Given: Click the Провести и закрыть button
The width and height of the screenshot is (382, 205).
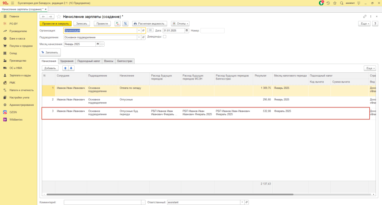Looking at the screenshot, I should click(x=56, y=24).
